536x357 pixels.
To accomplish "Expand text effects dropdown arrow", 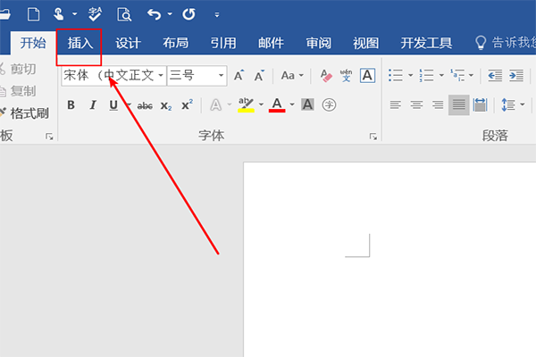I will [x=230, y=104].
